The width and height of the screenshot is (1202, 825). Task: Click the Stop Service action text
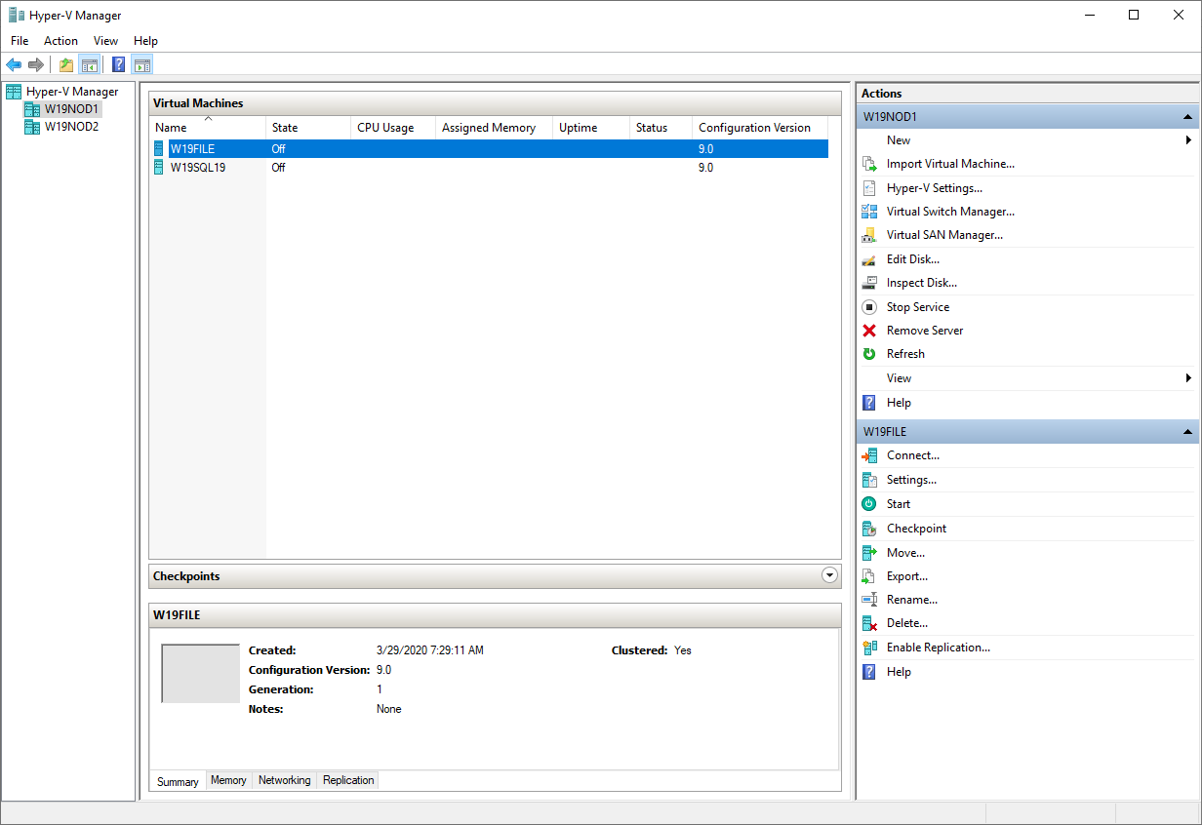coord(917,307)
